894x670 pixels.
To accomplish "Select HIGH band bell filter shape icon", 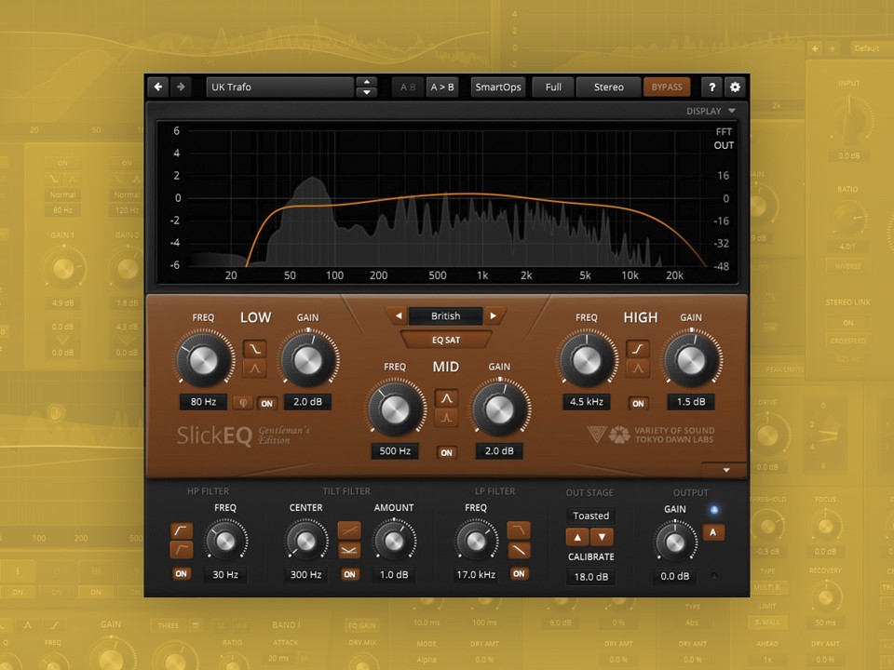I will pos(638,368).
